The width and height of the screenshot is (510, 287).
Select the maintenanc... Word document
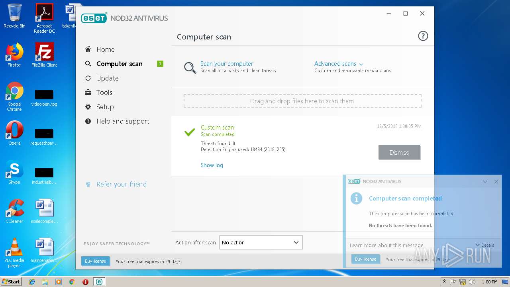coord(44,250)
